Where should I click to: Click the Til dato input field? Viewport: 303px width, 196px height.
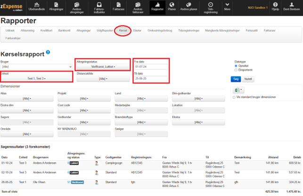point(151,79)
